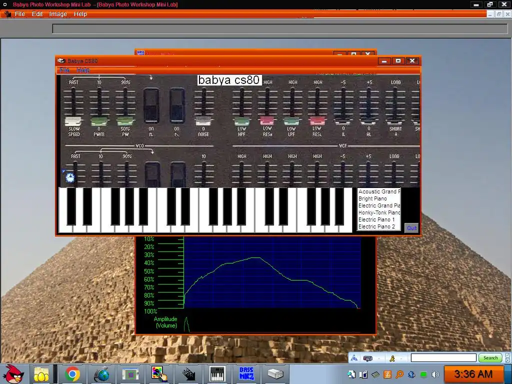Image resolution: width=512 pixels, height=384 pixels.
Task: Click the memory chip tray icon
Action: point(375,374)
